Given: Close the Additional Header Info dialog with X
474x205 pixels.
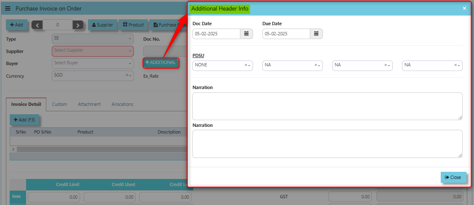Looking at the screenshot, I should [464, 8].
